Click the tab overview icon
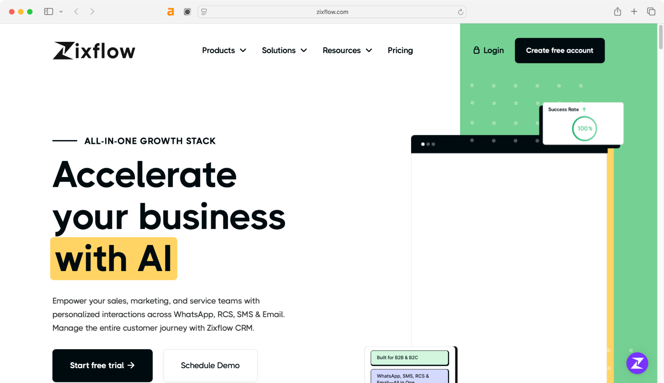 tap(651, 12)
